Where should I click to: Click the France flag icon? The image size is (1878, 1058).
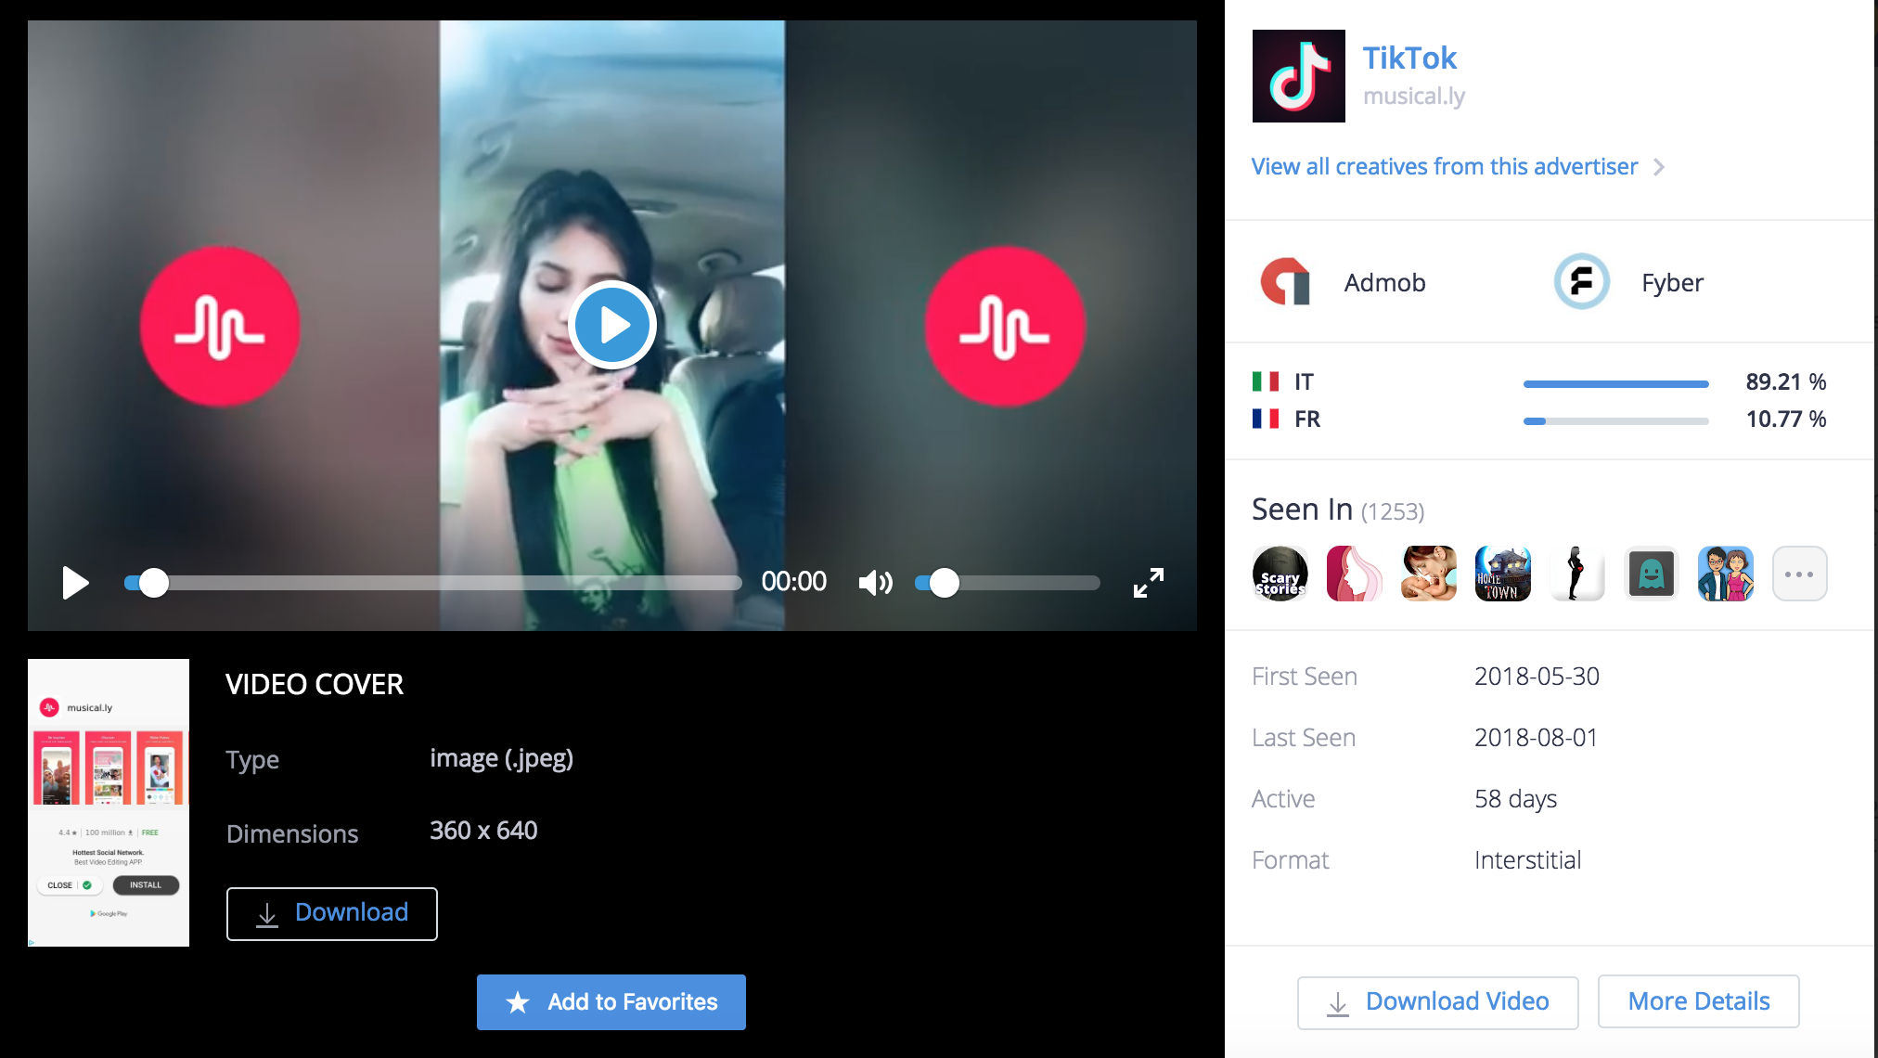coord(1266,419)
